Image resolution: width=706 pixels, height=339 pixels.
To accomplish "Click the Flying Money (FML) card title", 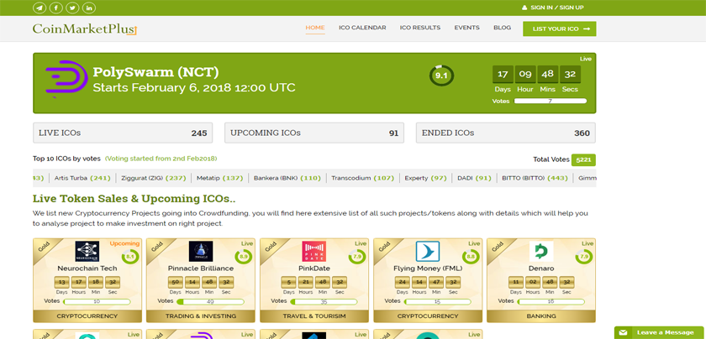I will point(428,269).
